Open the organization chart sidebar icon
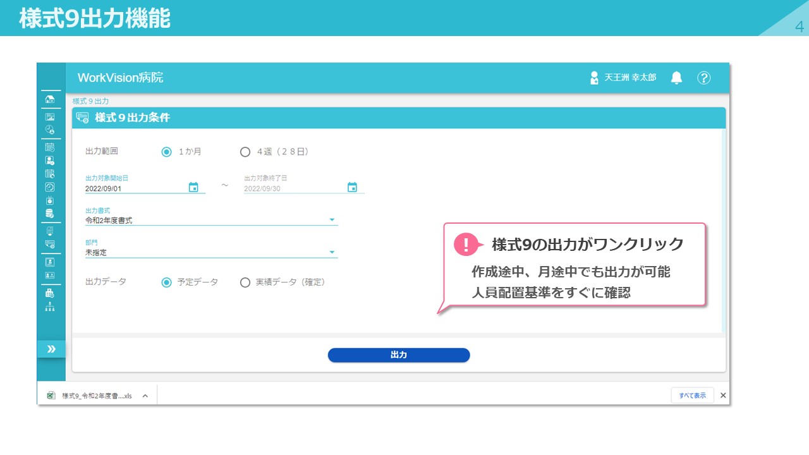Image resolution: width=809 pixels, height=455 pixels. coord(50,307)
